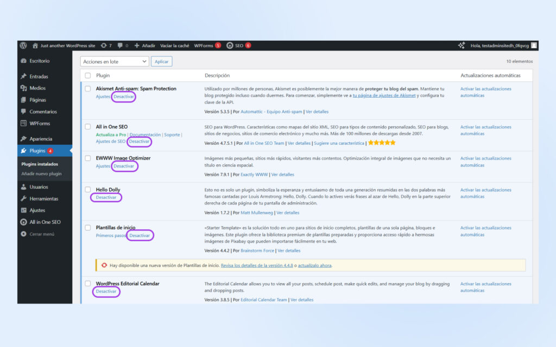Click the Plugins plug icon in the sidebar
Viewport: 556px width, 347px height.
(x=23, y=151)
